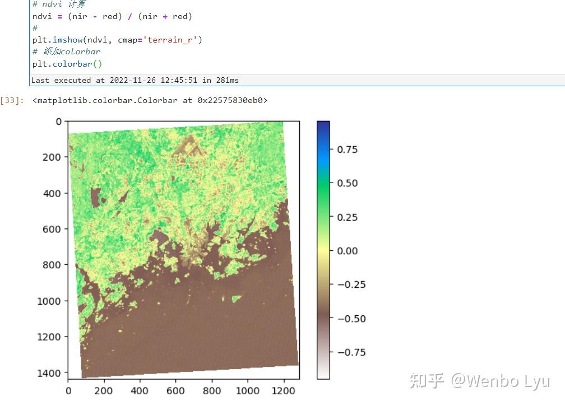Image resolution: width=565 pixels, height=406 pixels.
Task: Click the '# 添加colorbar' comment line
Action: (x=66, y=52)
